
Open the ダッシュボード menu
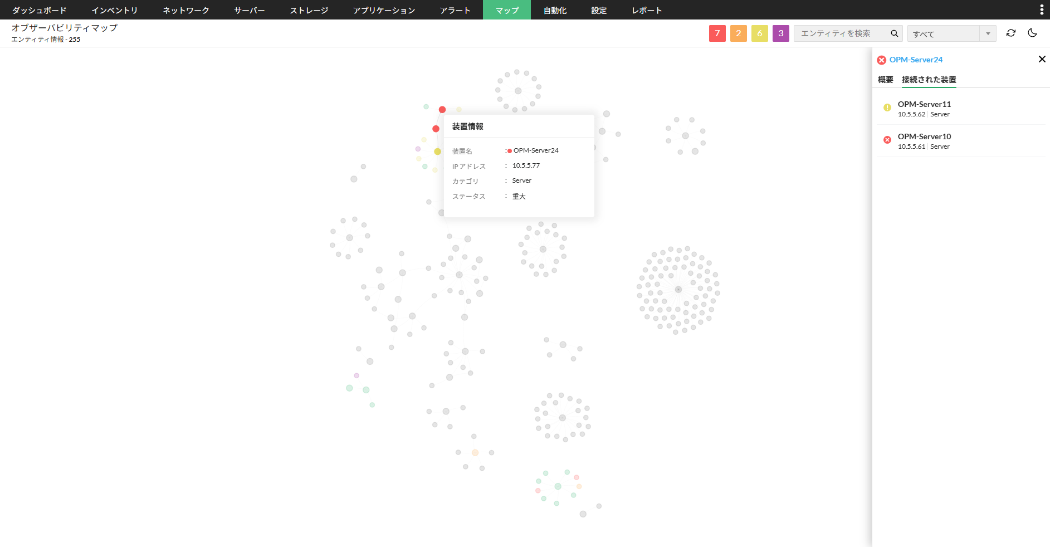tap(39, 10)
